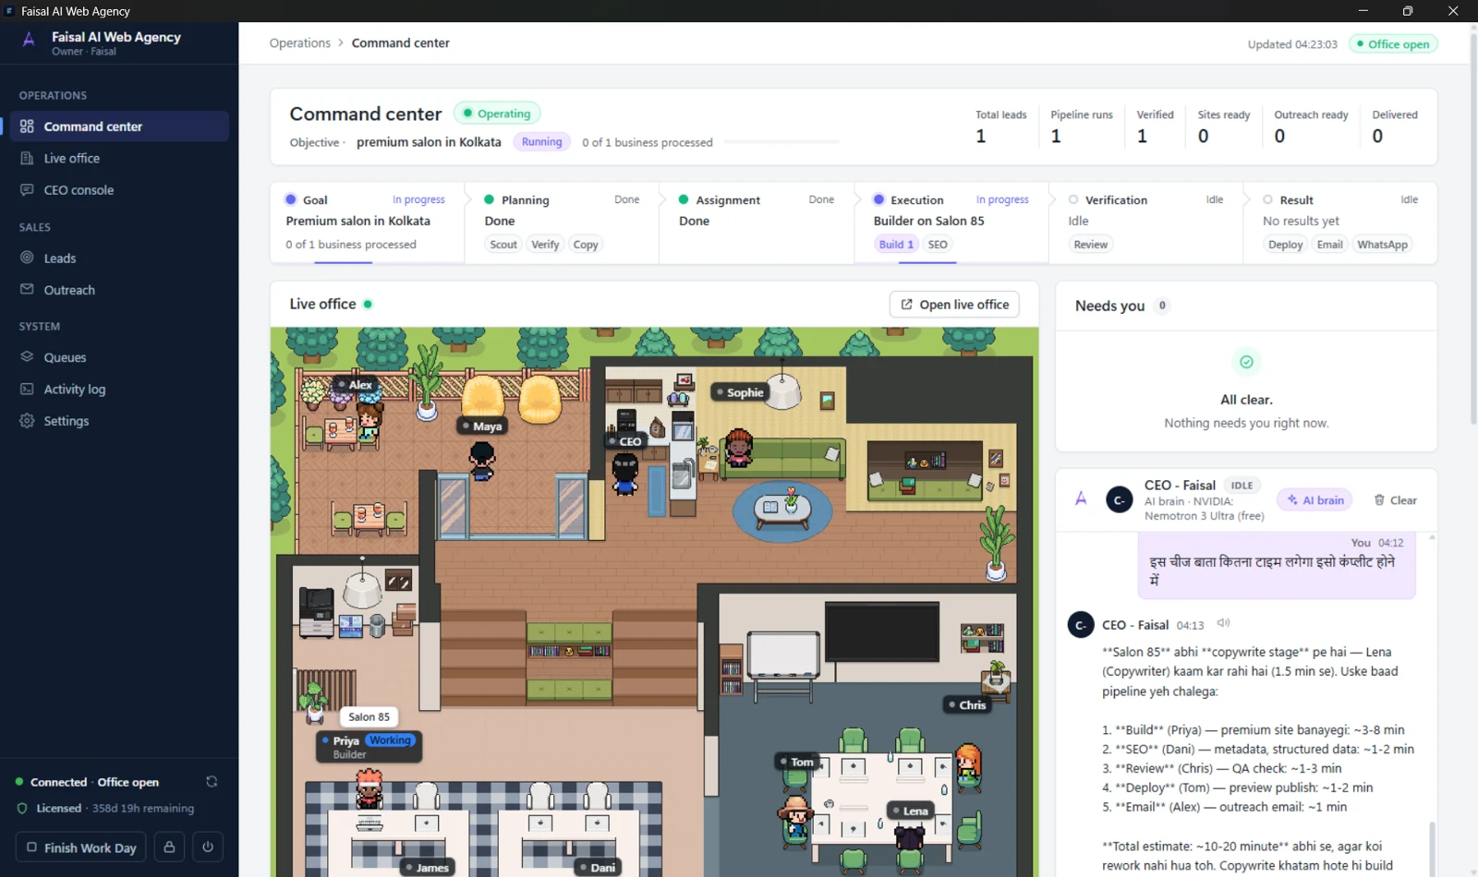Click the Tom character label

pos(796,762)
